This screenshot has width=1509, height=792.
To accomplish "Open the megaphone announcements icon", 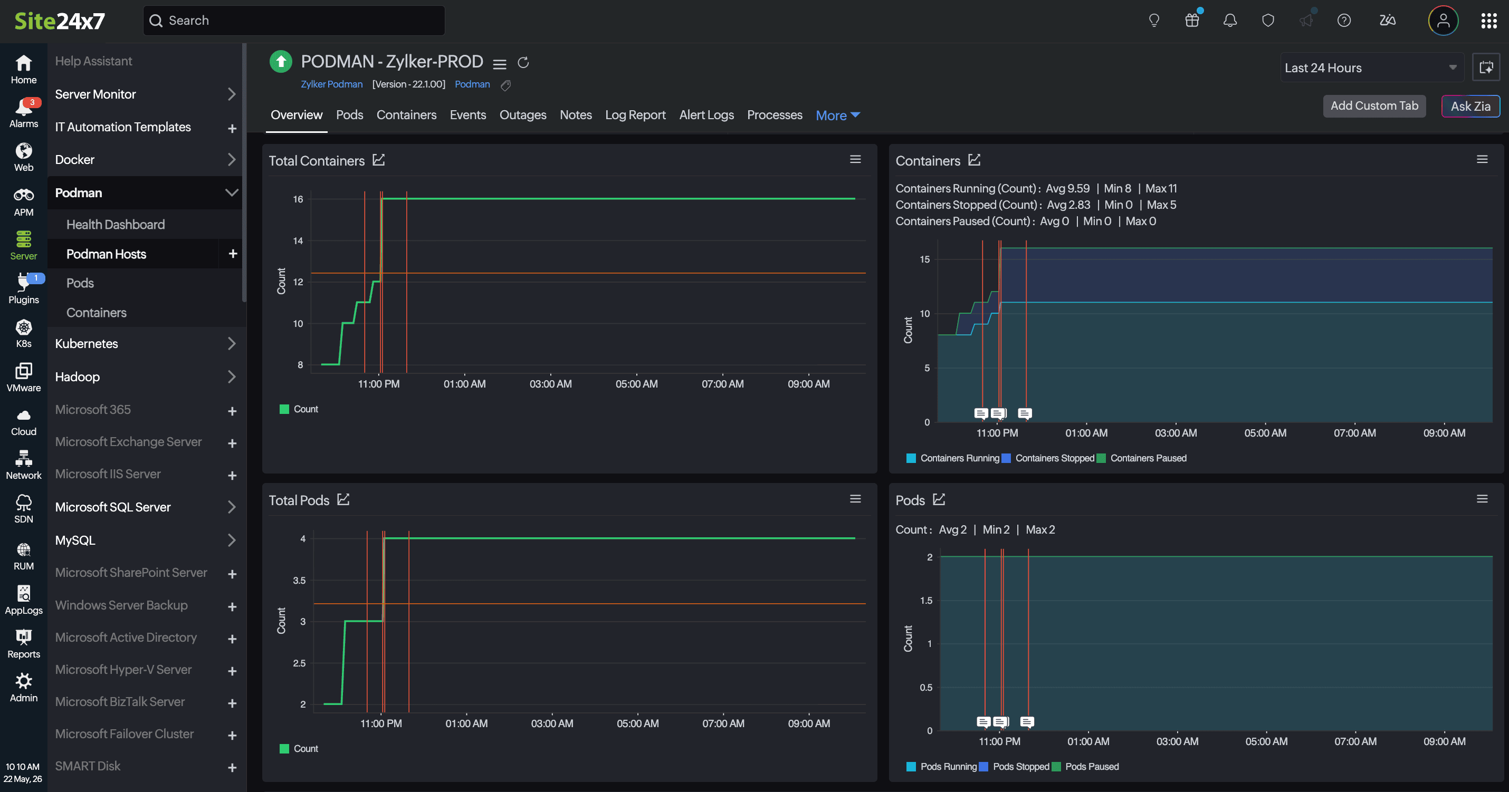I will 1306,21.
